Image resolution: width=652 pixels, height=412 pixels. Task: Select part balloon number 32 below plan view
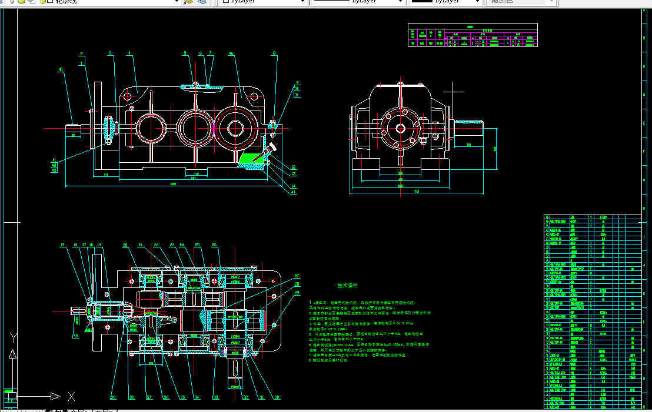[x=245, y=397]
